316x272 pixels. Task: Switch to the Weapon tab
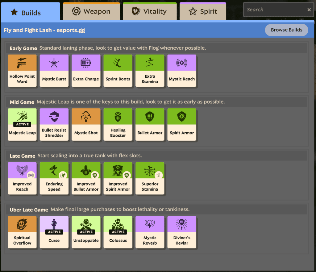pos(91,12)
